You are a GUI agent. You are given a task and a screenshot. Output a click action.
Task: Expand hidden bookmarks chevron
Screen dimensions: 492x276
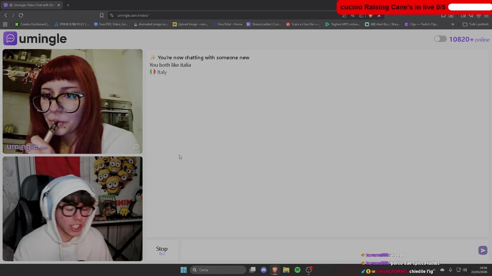[452, 24]
